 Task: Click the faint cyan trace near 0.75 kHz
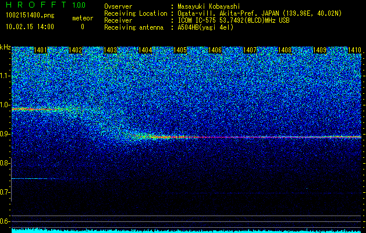(x=29, y=179)
